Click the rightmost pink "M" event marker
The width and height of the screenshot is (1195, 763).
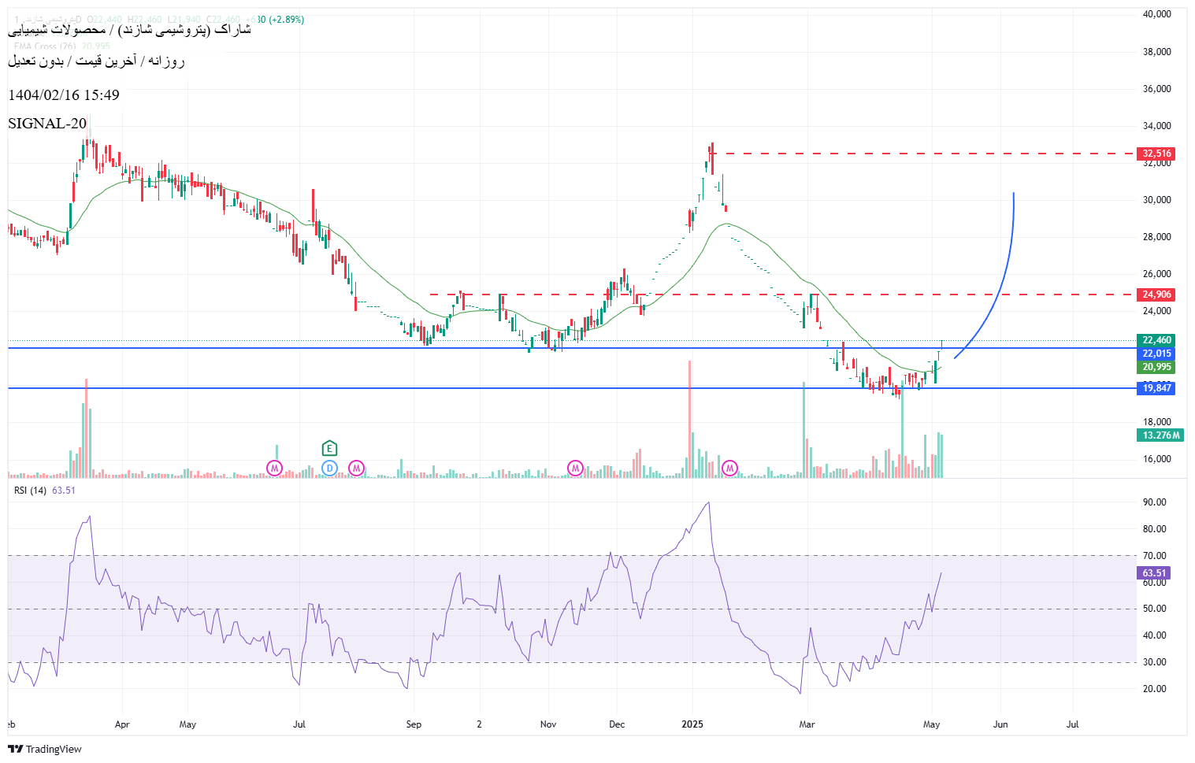point(729,469)
